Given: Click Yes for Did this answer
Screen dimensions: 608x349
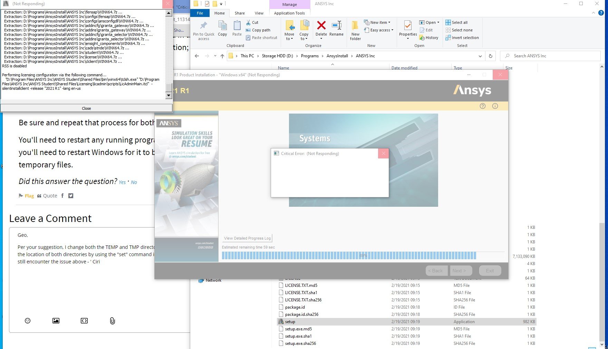Looking at the screenshot, I should (122, 182).
